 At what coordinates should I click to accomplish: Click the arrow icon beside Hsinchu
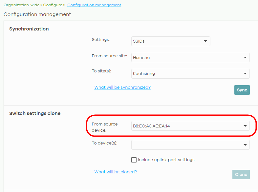(245, 58)
